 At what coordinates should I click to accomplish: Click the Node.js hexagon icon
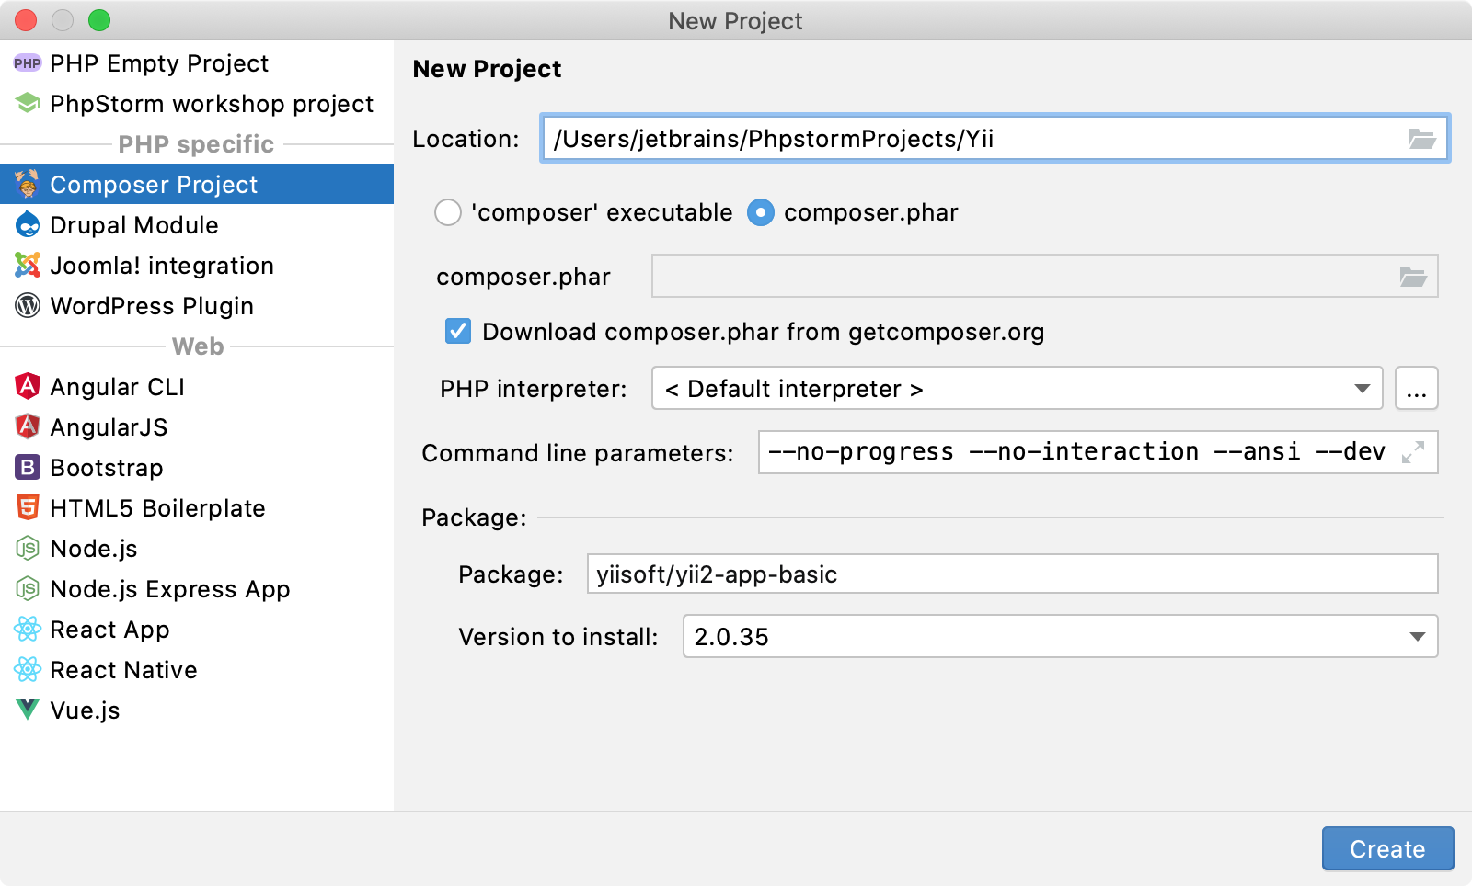[x=28, y=548]
